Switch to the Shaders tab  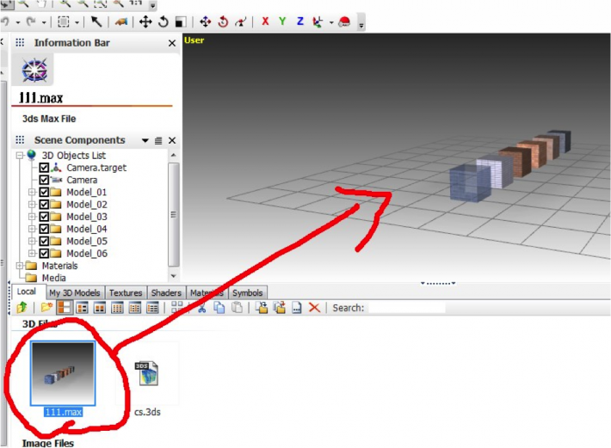166,292
